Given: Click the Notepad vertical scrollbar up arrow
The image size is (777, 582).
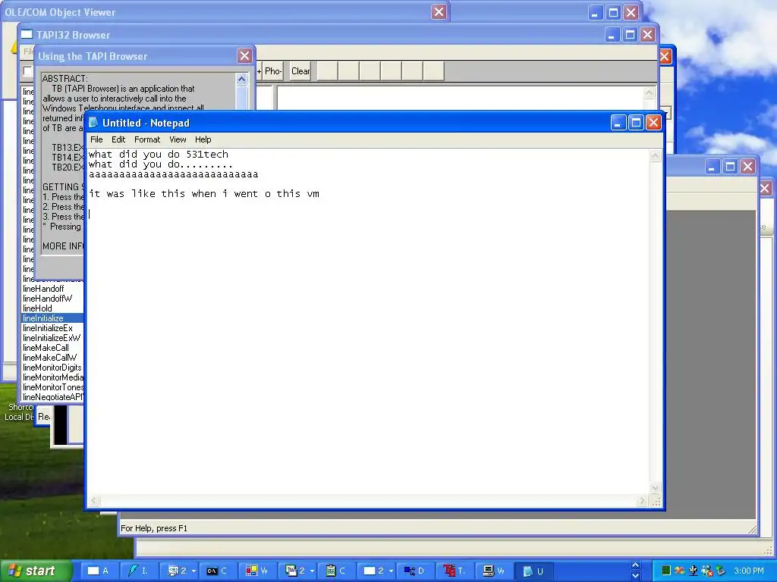Looking at the screenshot, I should pos(655,156).
